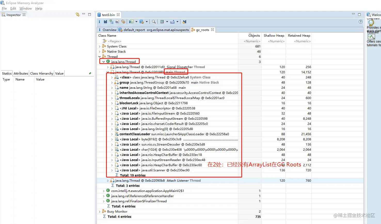Image resolution: width=381 pixels, height=224 pixels.
Task: Open the report dropdown arrow
Action: 136,22
